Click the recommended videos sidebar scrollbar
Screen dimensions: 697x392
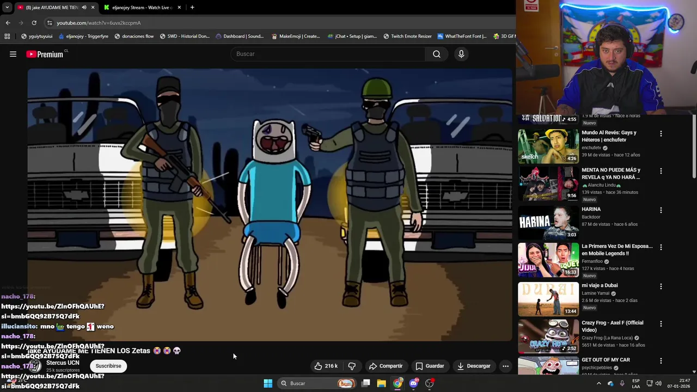(x=694, y=146)
